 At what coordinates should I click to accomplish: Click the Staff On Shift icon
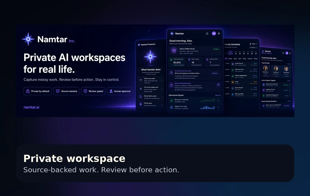coord(207,59)
